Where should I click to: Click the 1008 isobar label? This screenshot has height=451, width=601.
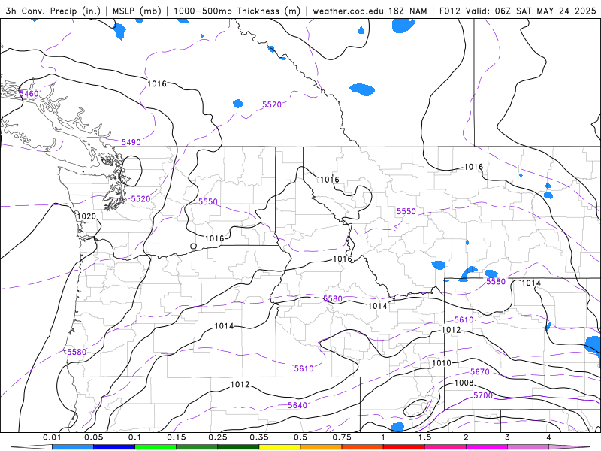click(x=464, y=383)
